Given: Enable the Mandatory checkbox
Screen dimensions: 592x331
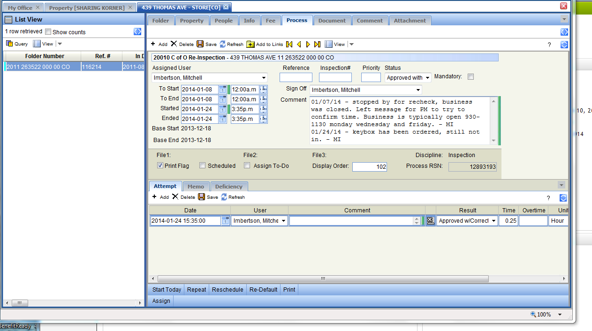Looking at the screenshot, I should coord(471,77).
